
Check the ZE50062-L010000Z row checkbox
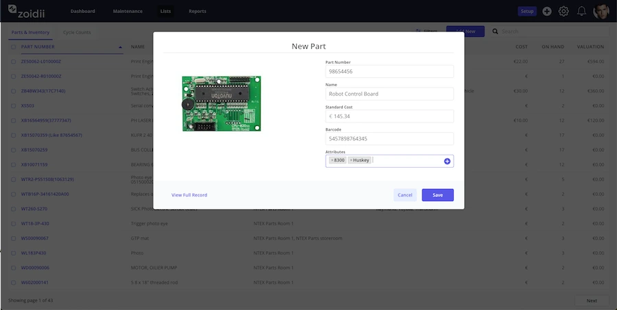click(x=14, y=62)
